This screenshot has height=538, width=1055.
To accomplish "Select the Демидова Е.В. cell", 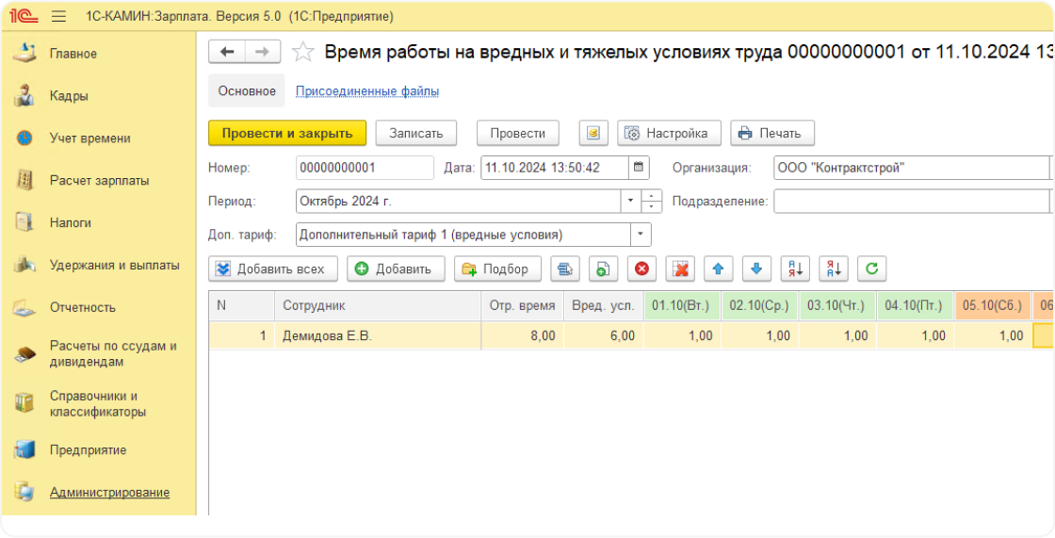I will coord(378,335).
